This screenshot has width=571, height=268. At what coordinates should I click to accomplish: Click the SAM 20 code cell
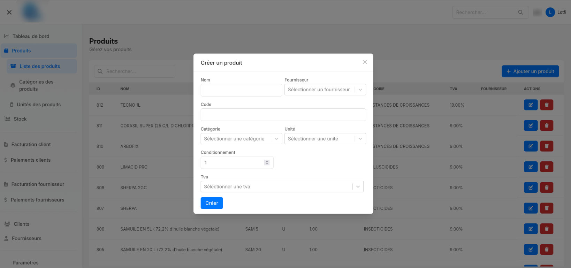(253, 250)
